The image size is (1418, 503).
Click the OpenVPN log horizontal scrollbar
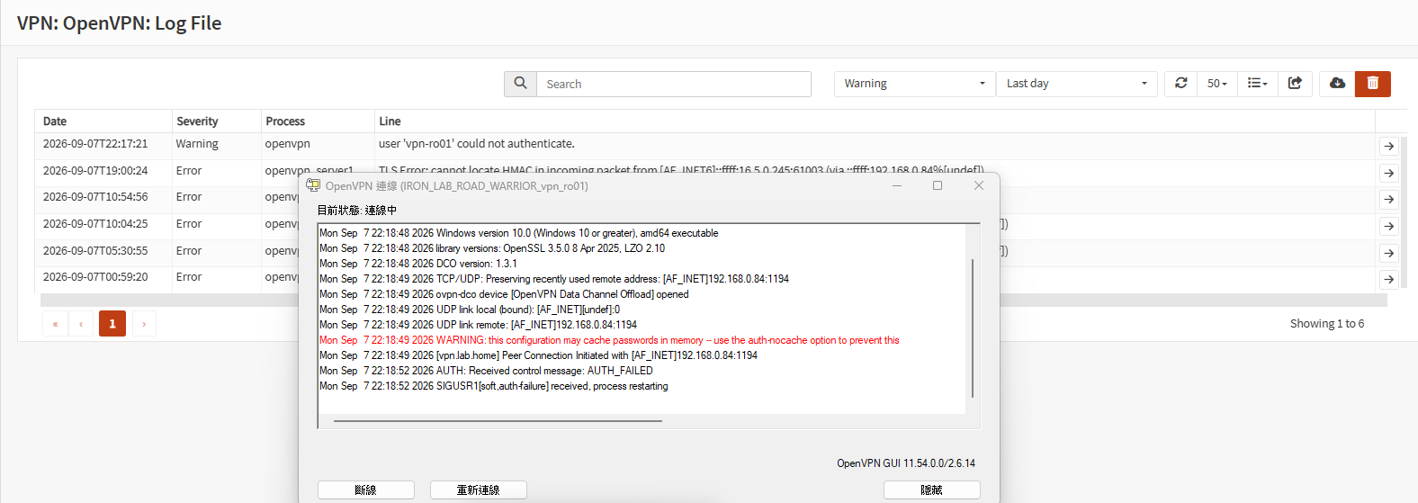point(498,420)
